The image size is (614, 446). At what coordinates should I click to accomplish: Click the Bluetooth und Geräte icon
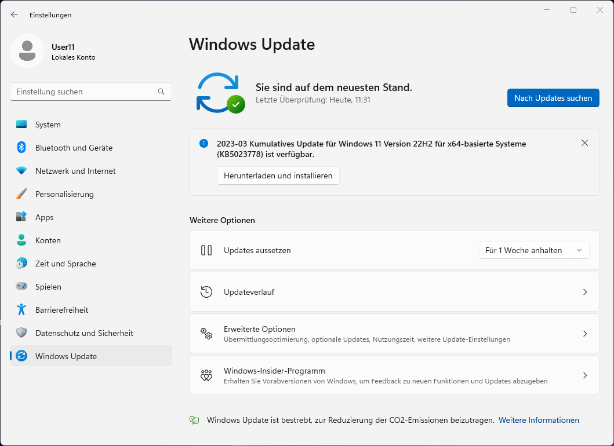(21, 148)
